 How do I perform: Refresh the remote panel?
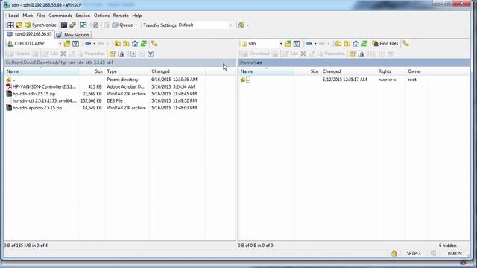(x=364, y=44)
